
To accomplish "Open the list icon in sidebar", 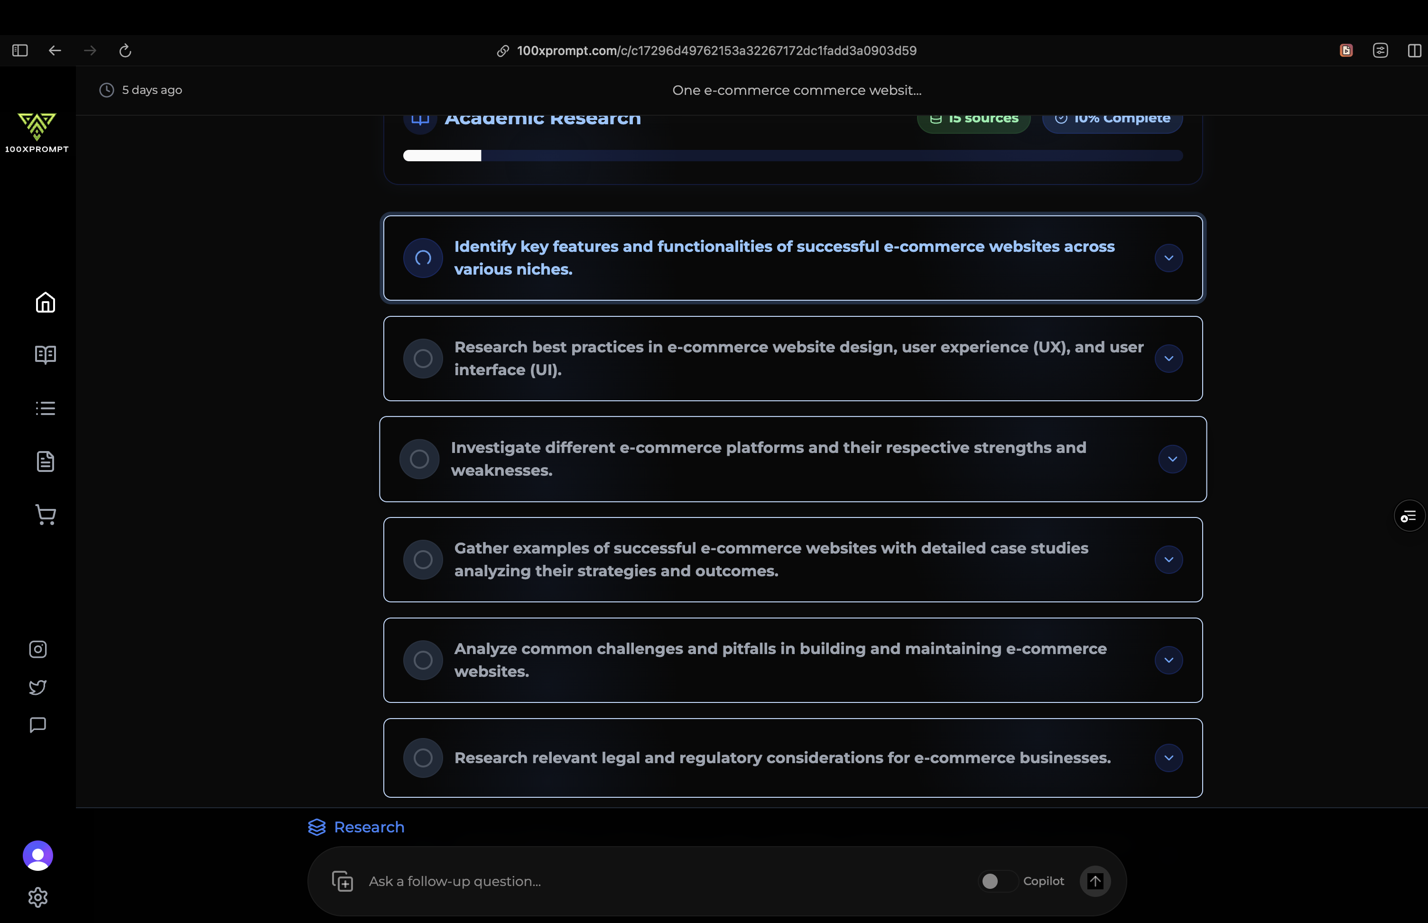I will tap(46, 408).
